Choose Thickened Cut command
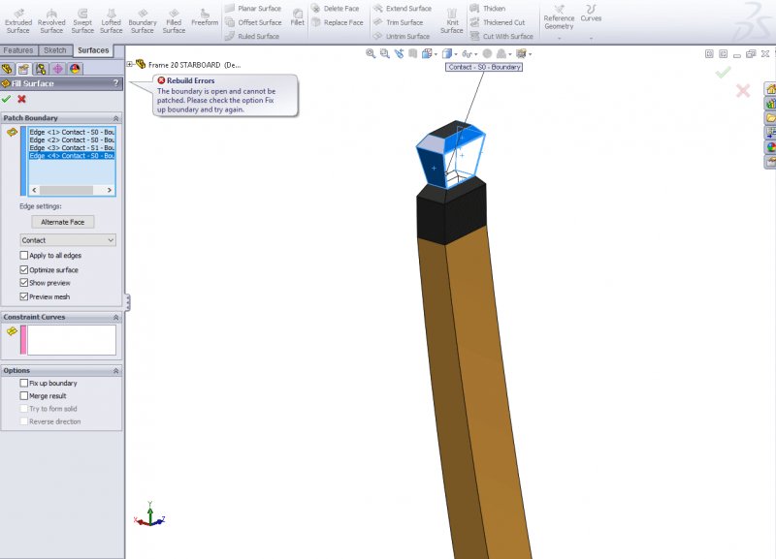Viewport: 776px width, 559px height. click(498, 22)
